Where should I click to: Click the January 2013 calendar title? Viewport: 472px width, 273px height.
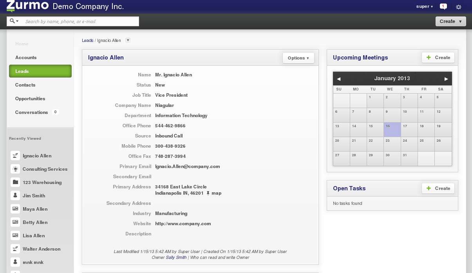pos(392,78)
